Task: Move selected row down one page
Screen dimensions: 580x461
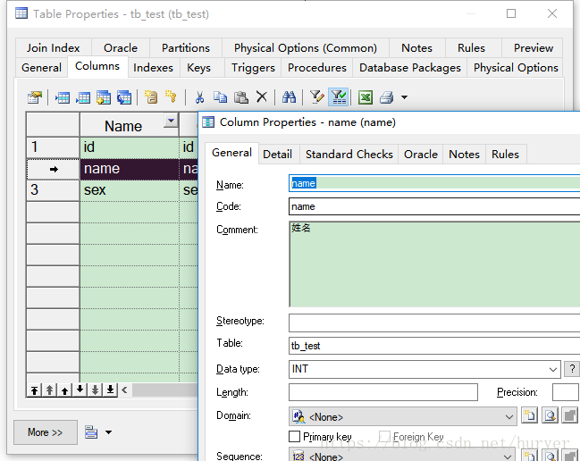Action: pos(95,390)
